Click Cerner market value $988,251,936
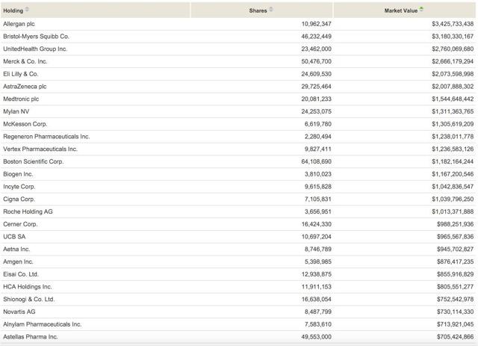 point(455,224)
